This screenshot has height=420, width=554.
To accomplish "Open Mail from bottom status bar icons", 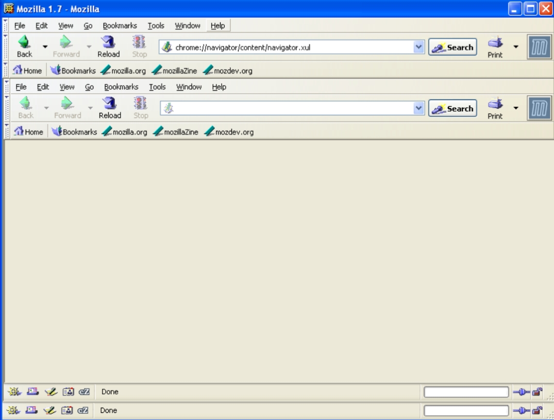I will tap(31, 410).
